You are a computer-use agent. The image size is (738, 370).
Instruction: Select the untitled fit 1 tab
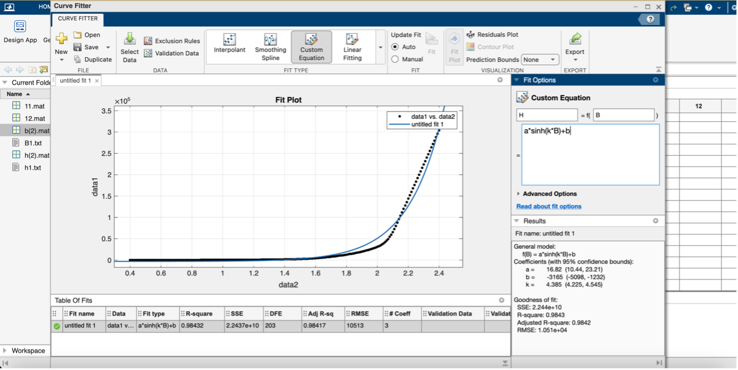75,80
